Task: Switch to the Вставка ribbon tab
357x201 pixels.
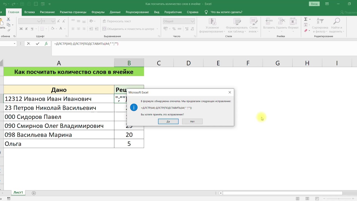Action: 30,12
